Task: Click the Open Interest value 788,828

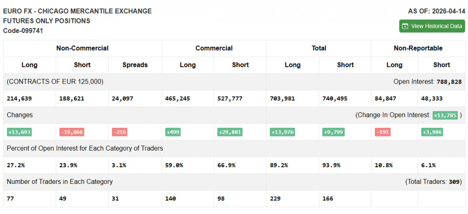Action: [x=449, y=82]
